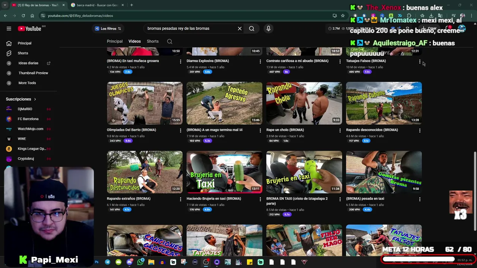Select the channel Videos tab
The width and height of the screenshot is (477, 268).
(135, 41)
